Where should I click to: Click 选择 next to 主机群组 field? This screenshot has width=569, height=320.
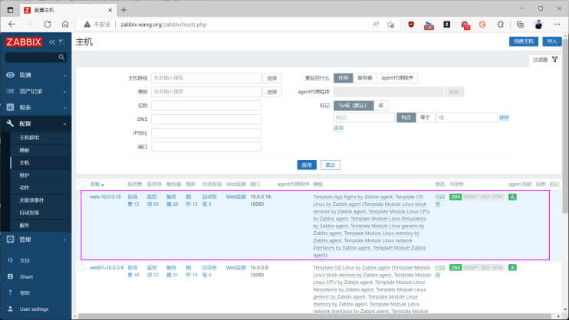coord(272,78)
